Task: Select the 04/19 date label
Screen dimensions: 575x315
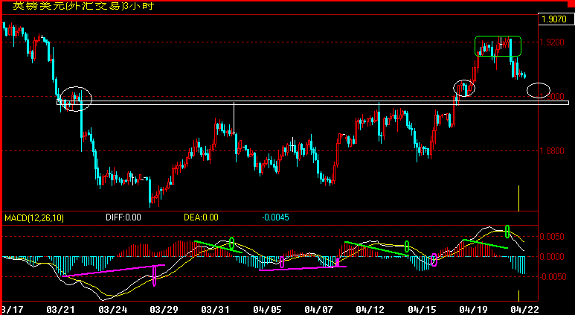Action: click(472, 310)
